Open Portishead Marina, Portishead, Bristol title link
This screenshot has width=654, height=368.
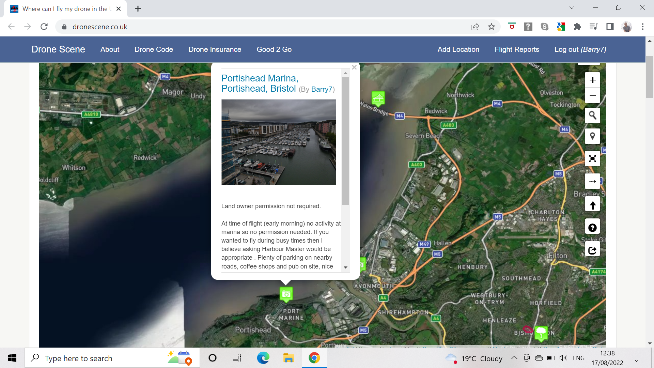259,83
